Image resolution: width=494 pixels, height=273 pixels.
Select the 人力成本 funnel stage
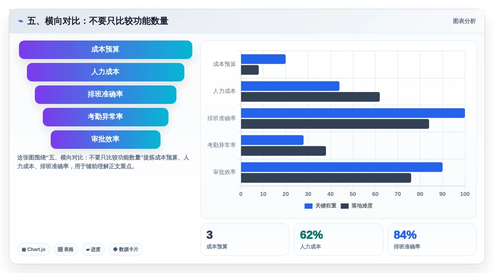(105, 72)
